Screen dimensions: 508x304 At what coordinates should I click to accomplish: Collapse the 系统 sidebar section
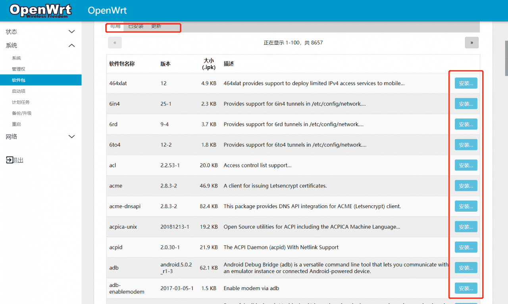tap(40, 45)
